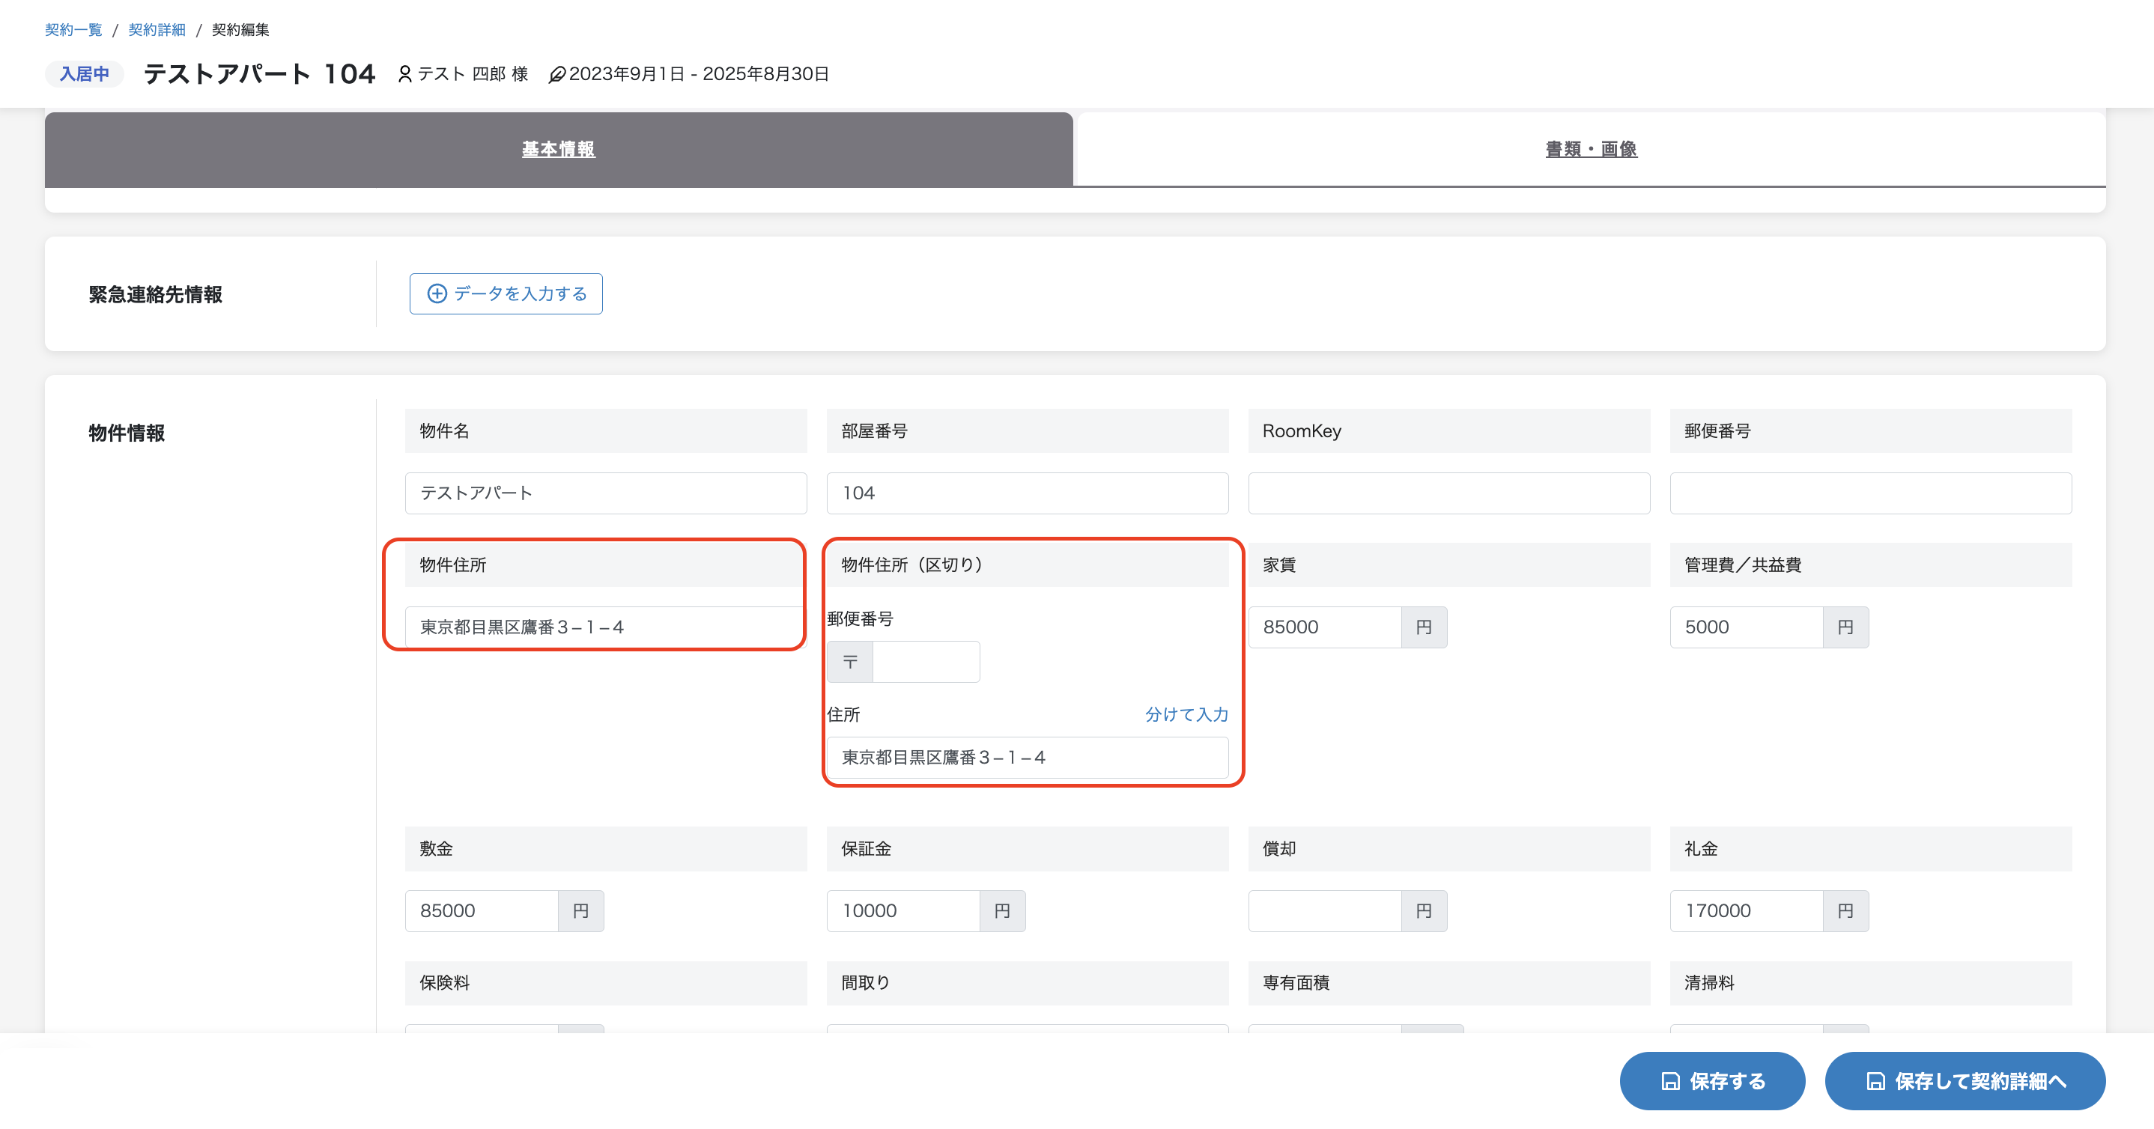Click the 家賃 input showing 85000
Viewport: 2154px width, 1129px height.
[1324, 627]
